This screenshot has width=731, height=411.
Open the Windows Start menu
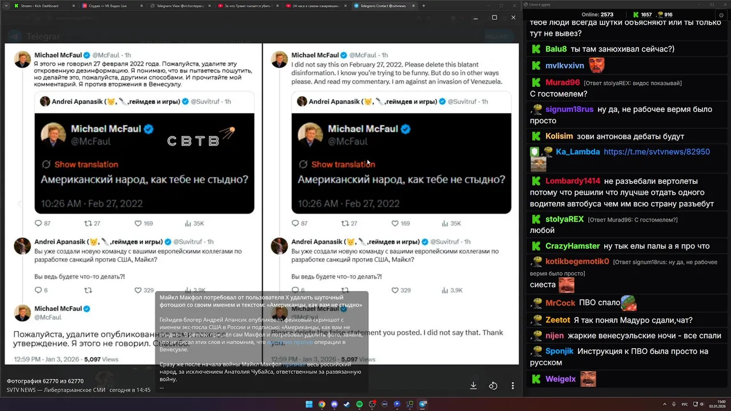click(309, 404)
